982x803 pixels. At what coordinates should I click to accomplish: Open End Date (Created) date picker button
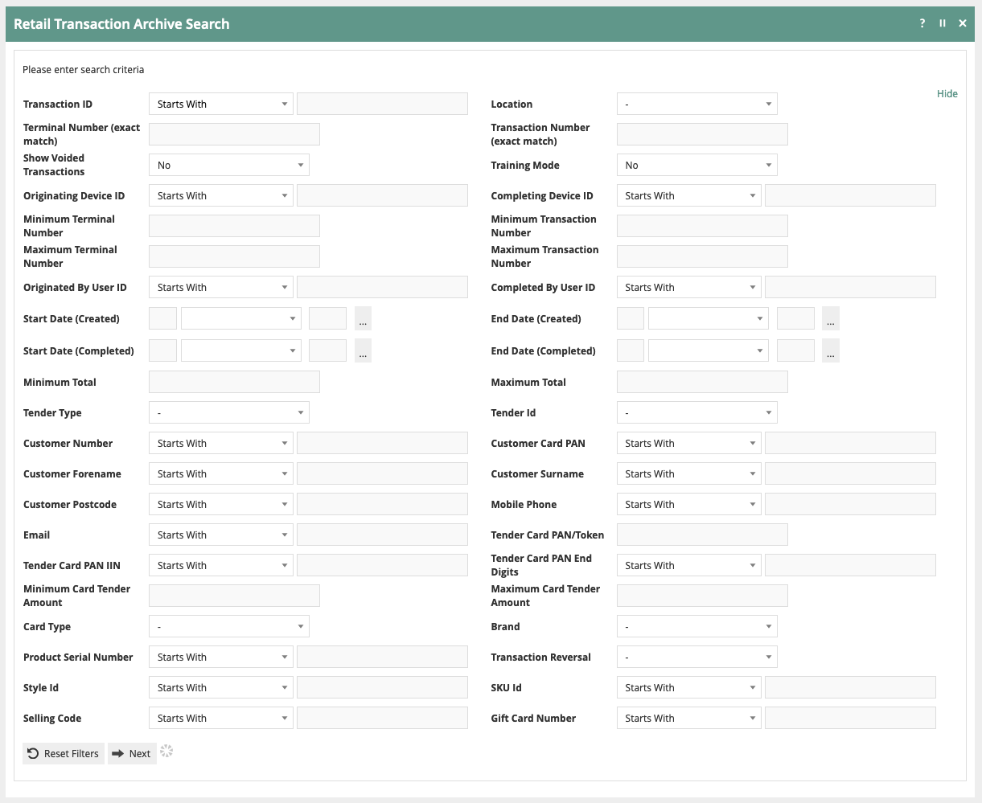[830, 319]
